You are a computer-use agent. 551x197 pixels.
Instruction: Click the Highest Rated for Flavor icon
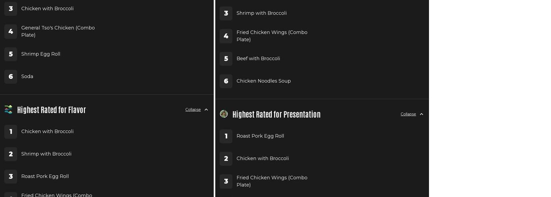(x=8, y=110)
